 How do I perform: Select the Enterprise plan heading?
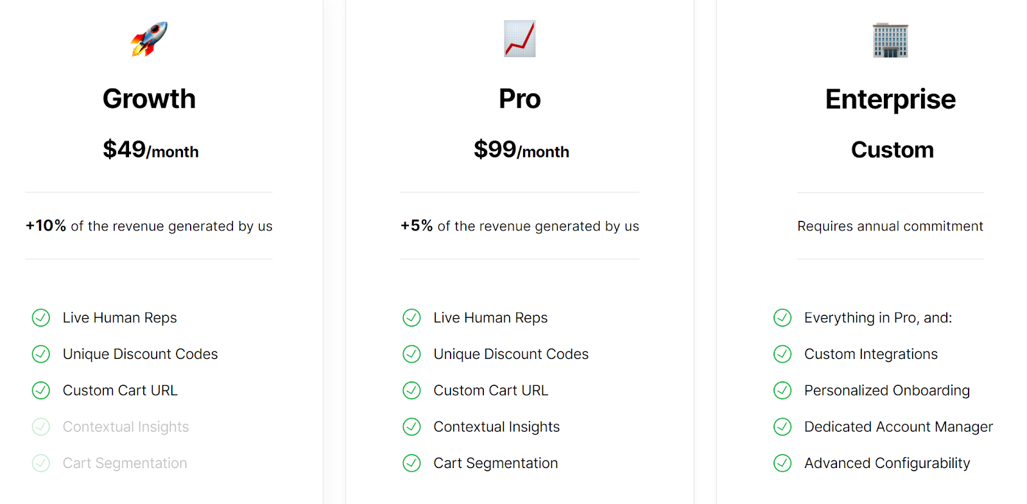coord(890,100)
